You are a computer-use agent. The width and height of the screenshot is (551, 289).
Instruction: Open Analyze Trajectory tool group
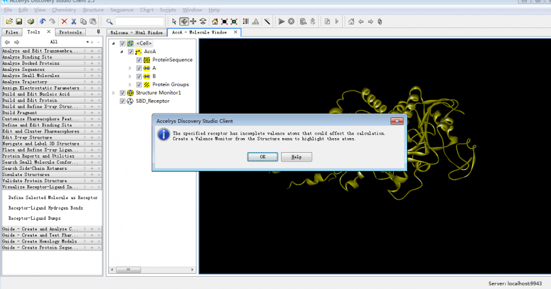coord(52,82)
